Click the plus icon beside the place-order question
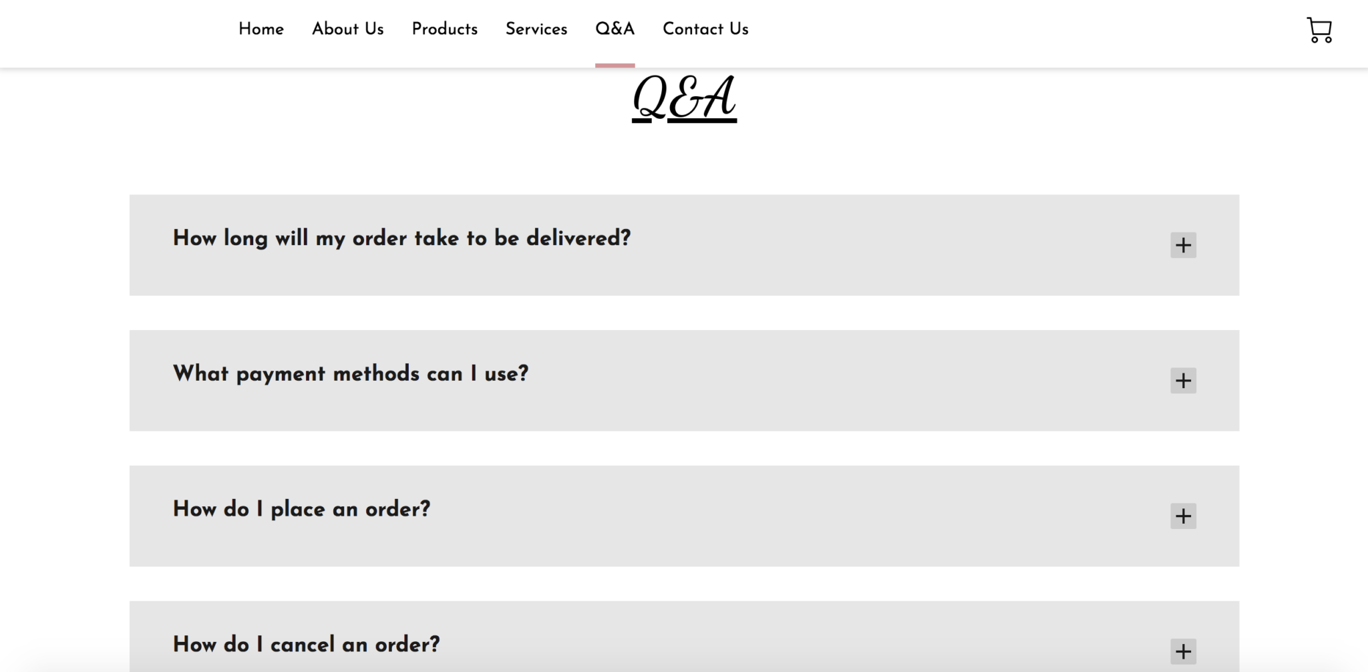The image size is (1368, 672). [1183, 516]
